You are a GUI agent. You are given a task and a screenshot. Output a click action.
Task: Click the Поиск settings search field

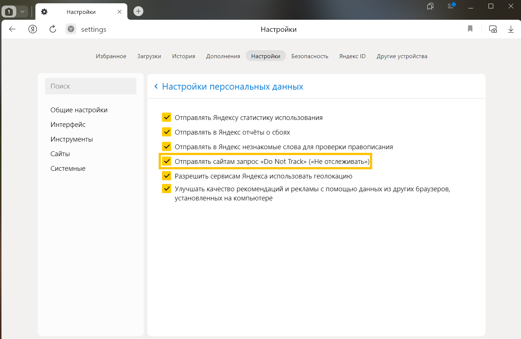coord(91,86)
